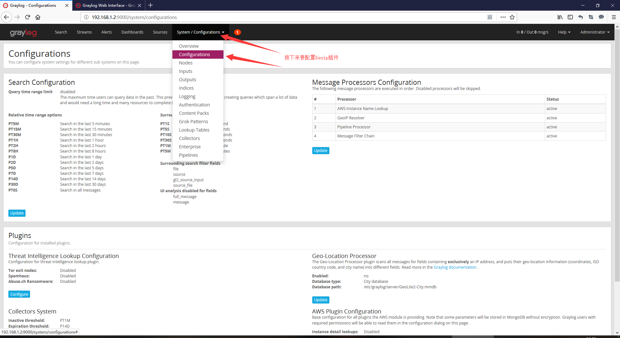Open the browser library icon

click(560, 17)
